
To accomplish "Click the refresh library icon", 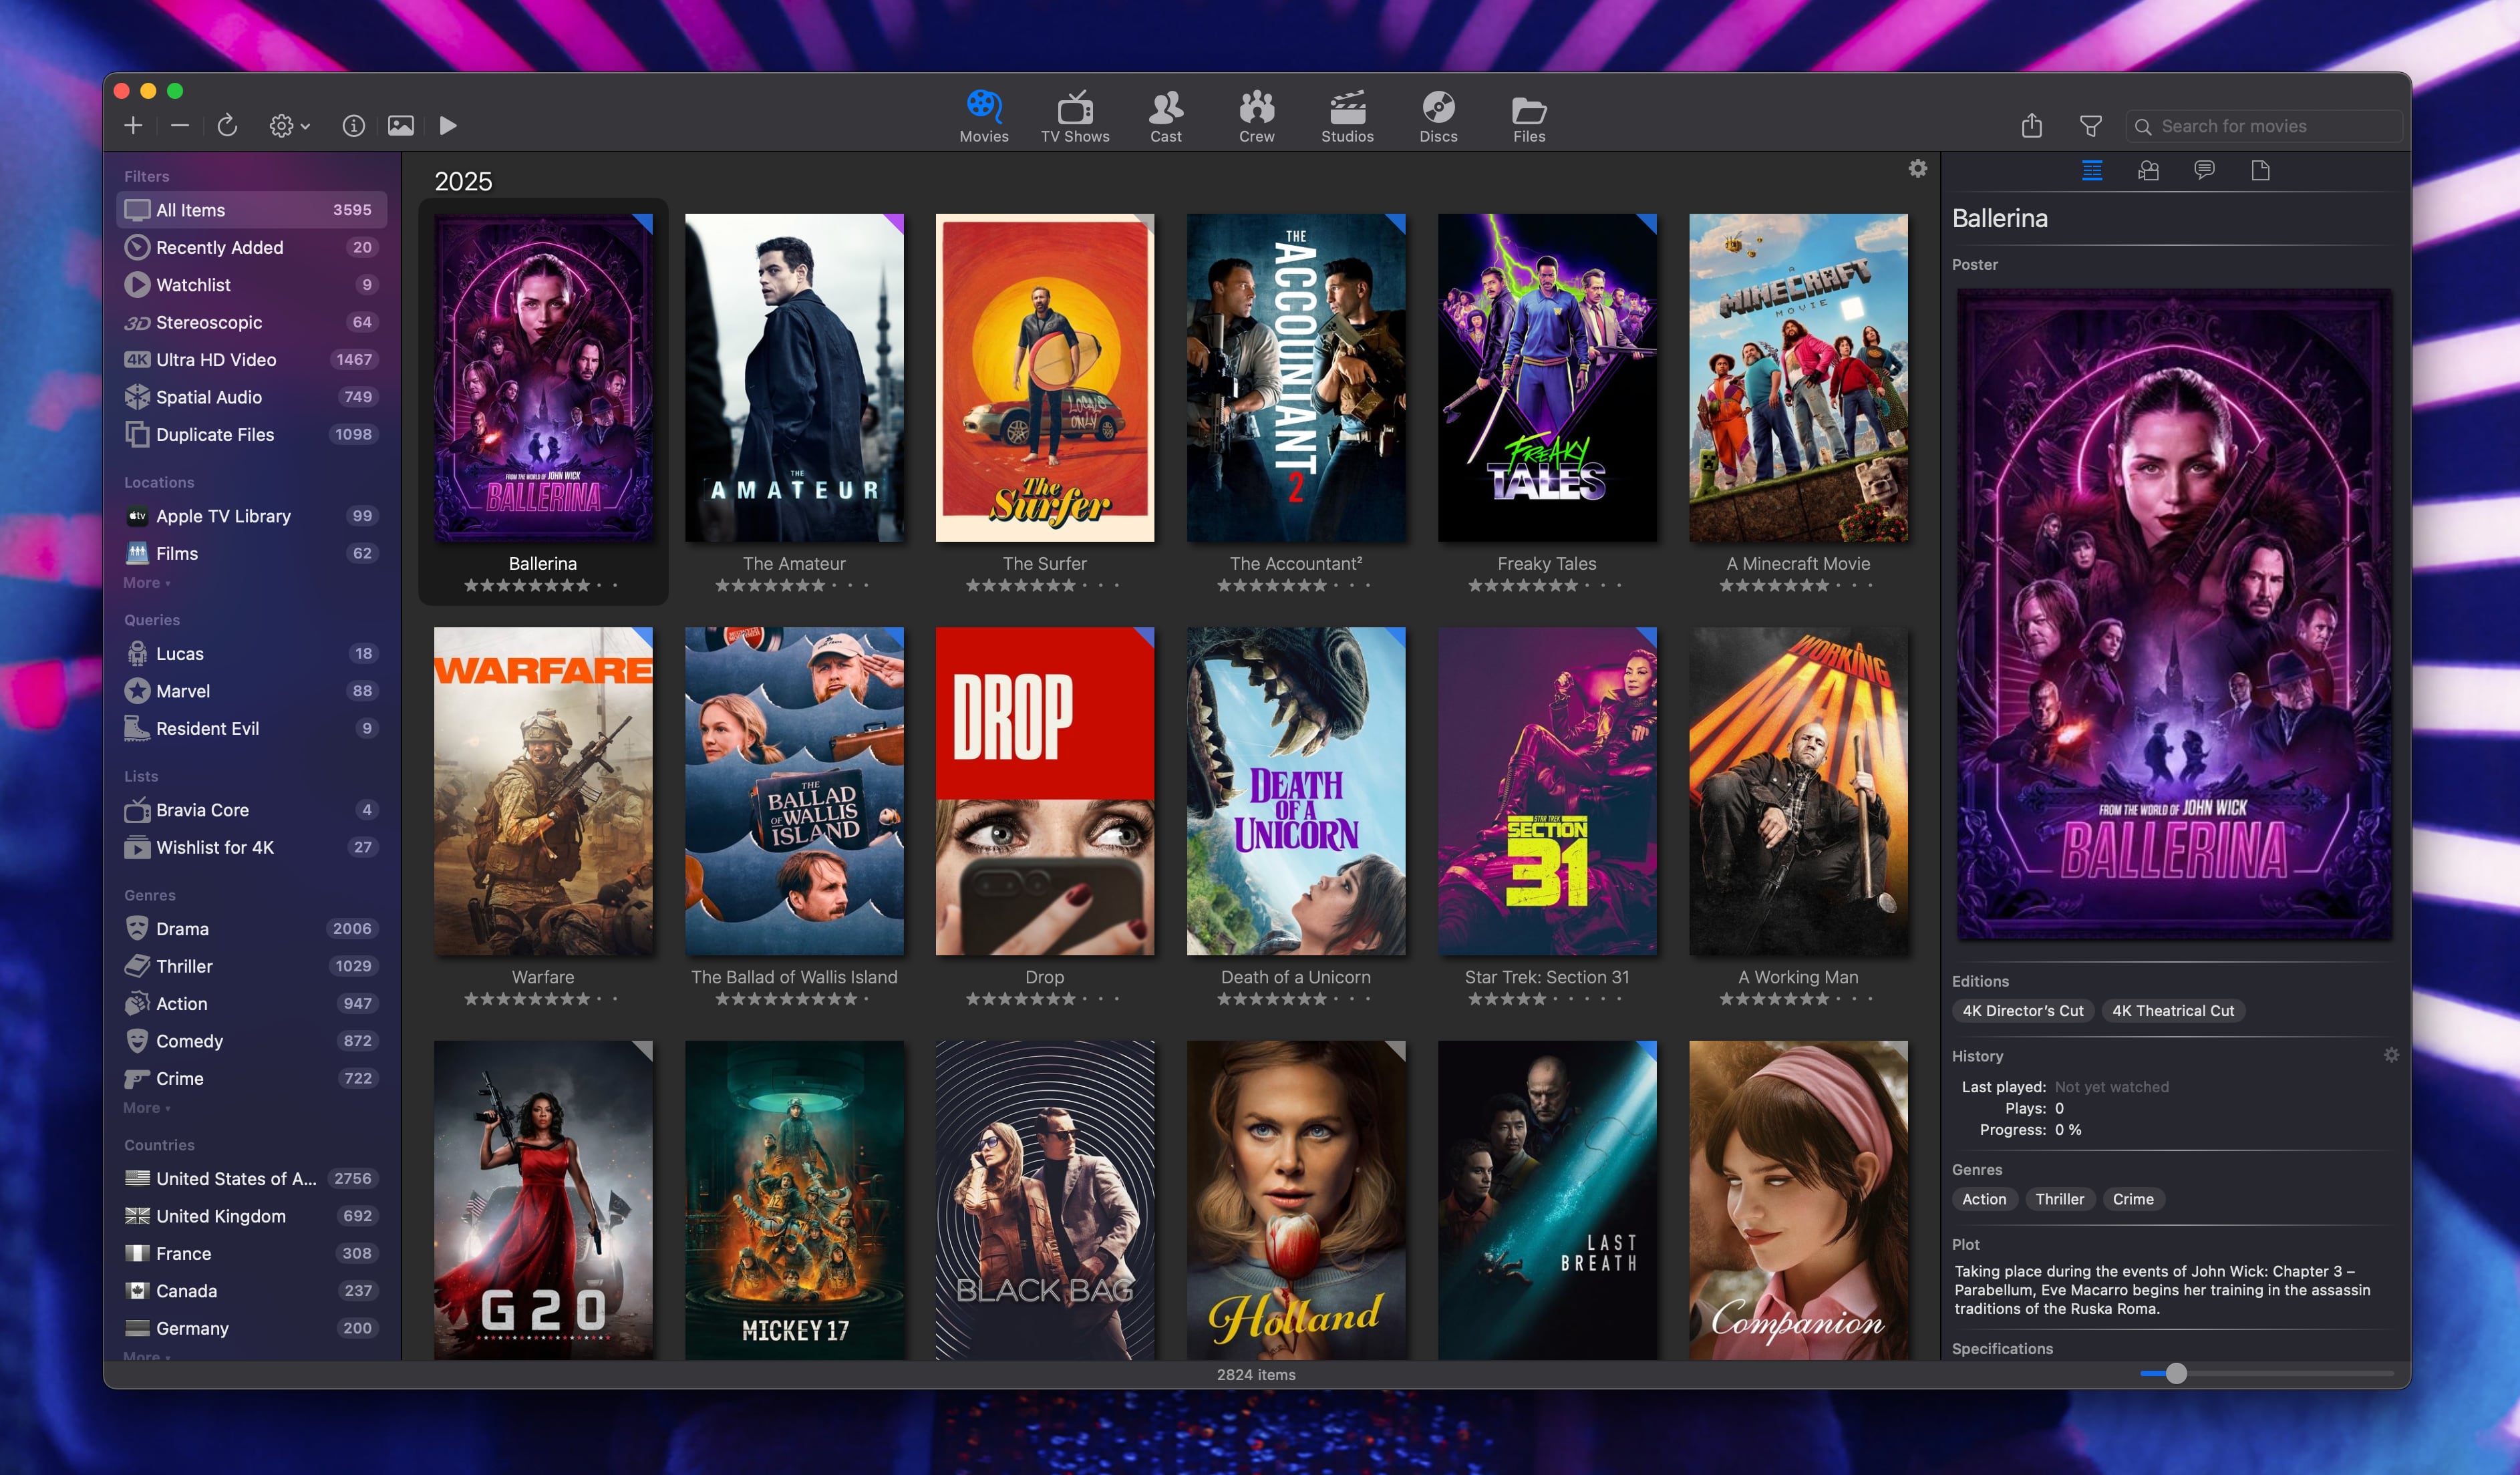I will click(x=227, y=125).
